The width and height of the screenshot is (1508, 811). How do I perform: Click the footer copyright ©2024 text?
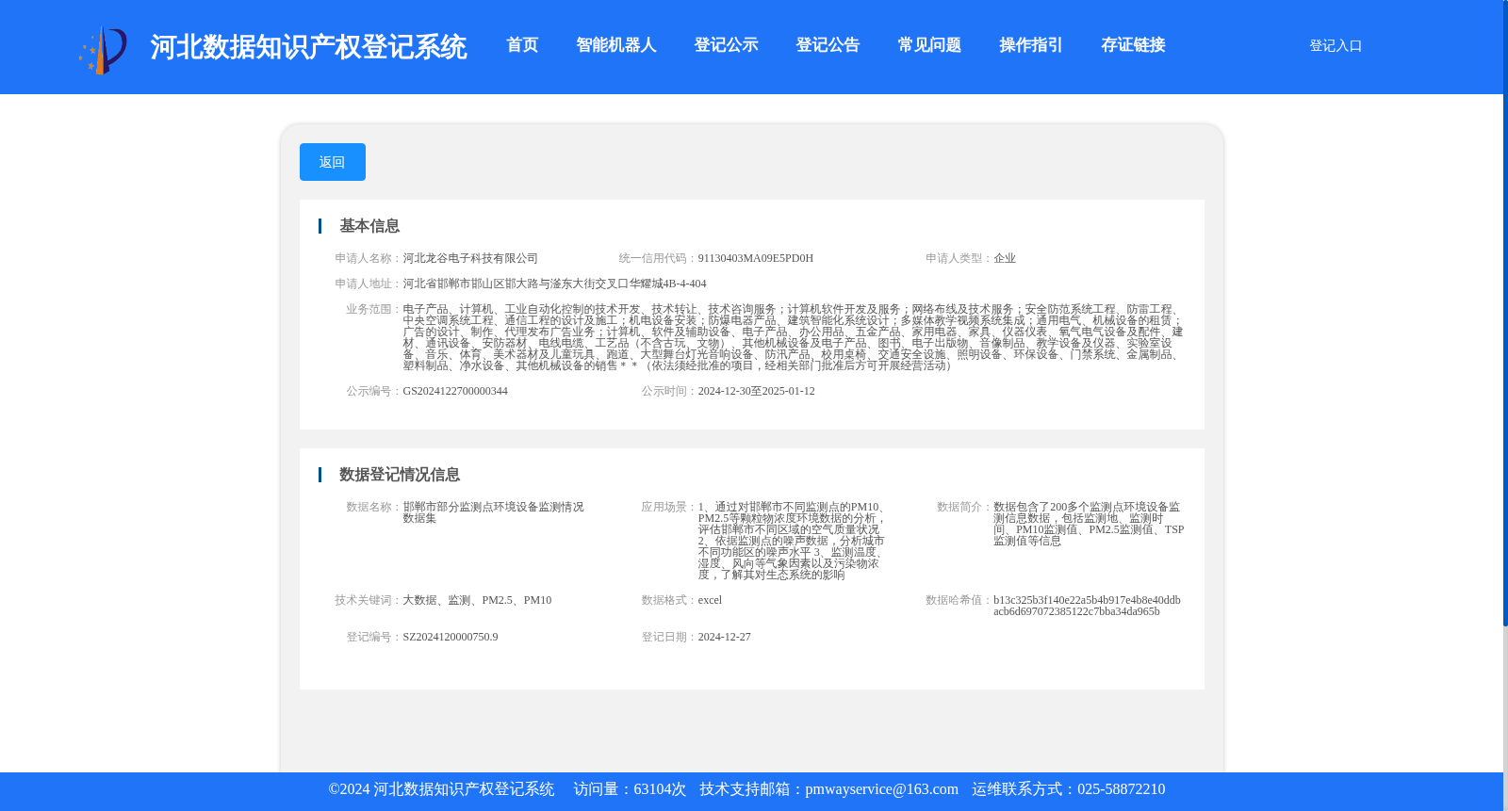(x=441, y=789)
